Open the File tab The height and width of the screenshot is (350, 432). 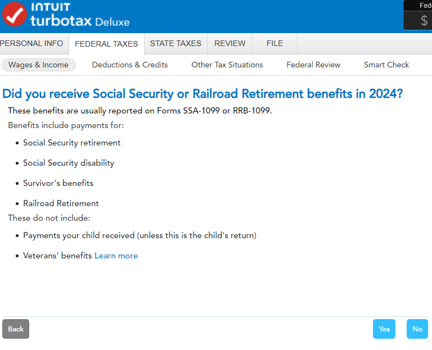click(274, 43)
